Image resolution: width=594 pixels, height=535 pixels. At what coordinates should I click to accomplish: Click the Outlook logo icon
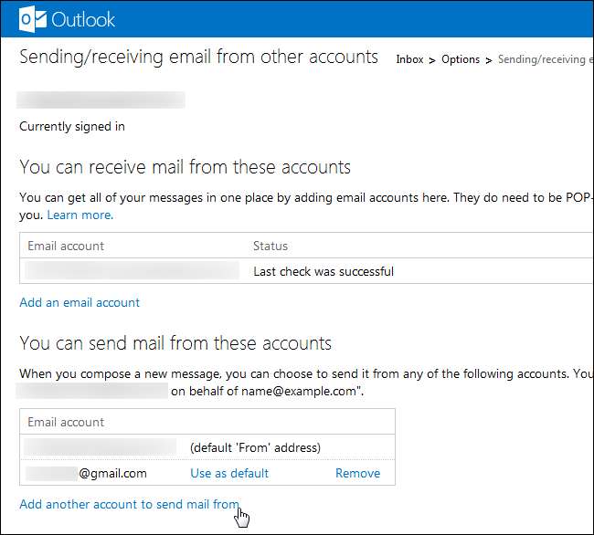(x=34, y=17)
